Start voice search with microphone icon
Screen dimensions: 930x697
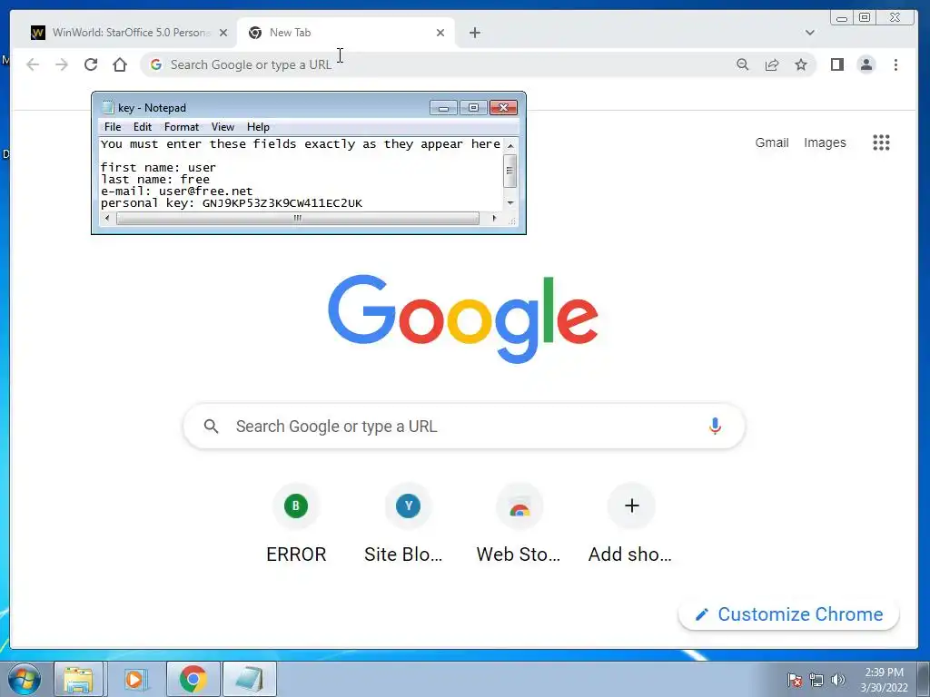[x=715, y=427]
